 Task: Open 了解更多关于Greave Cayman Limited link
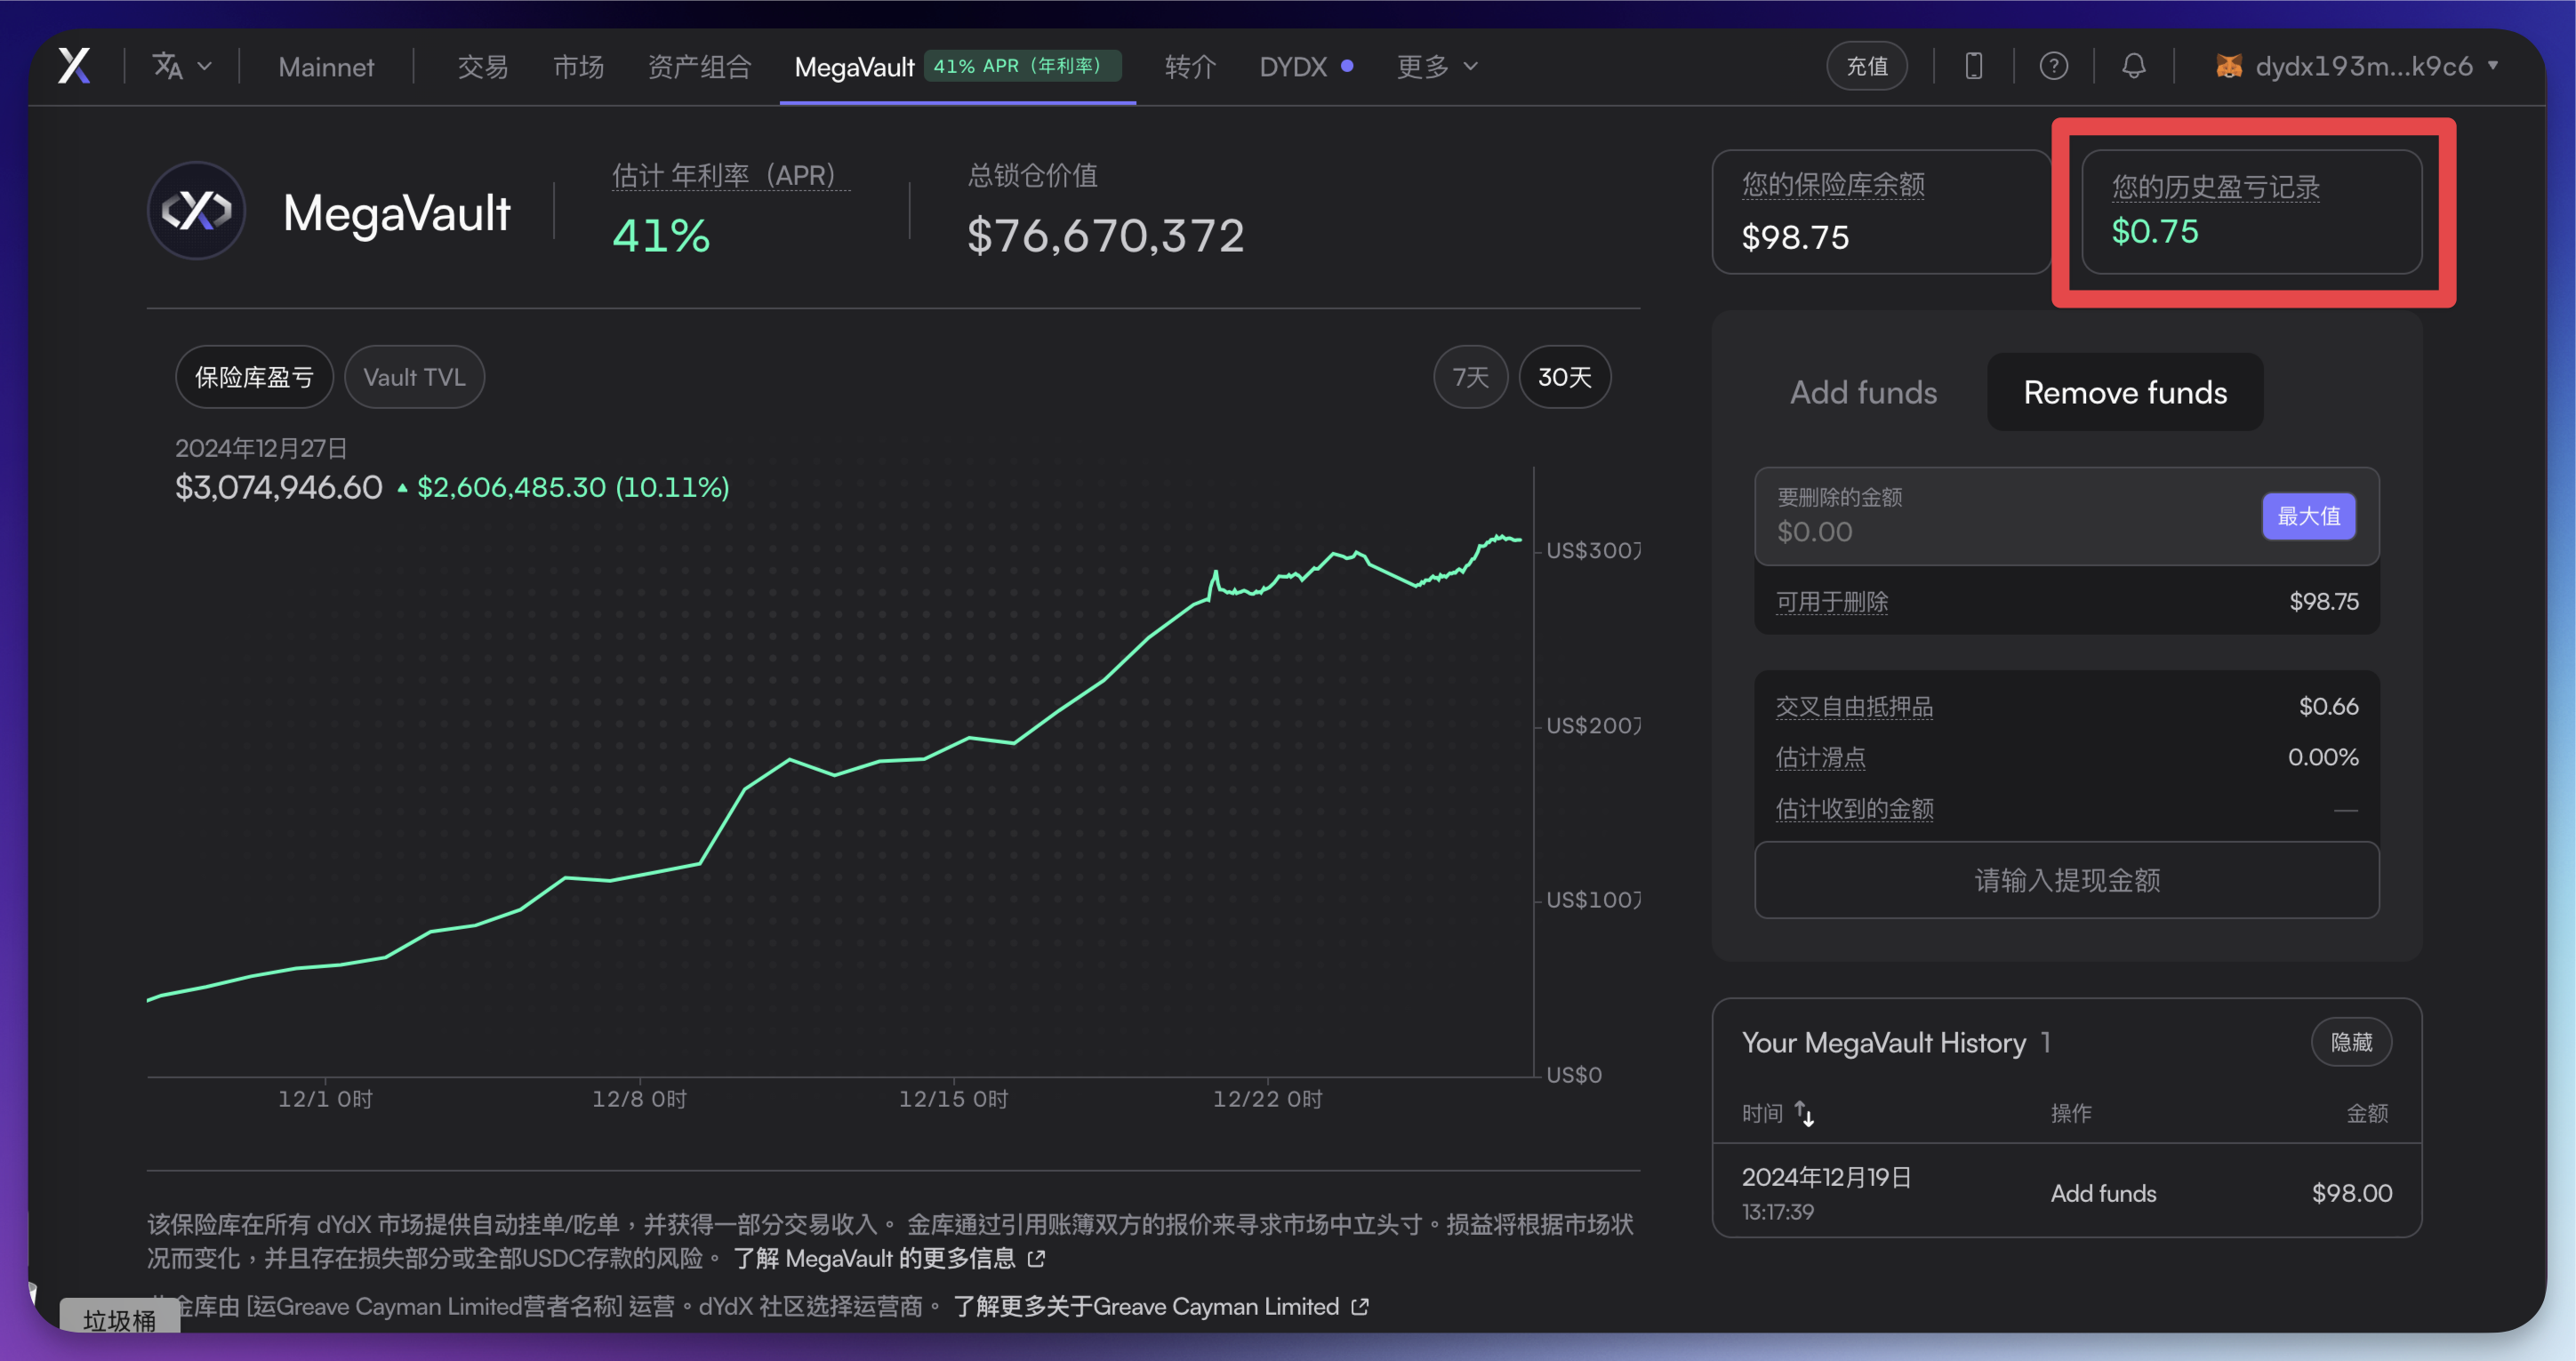click(1160, 1306)
